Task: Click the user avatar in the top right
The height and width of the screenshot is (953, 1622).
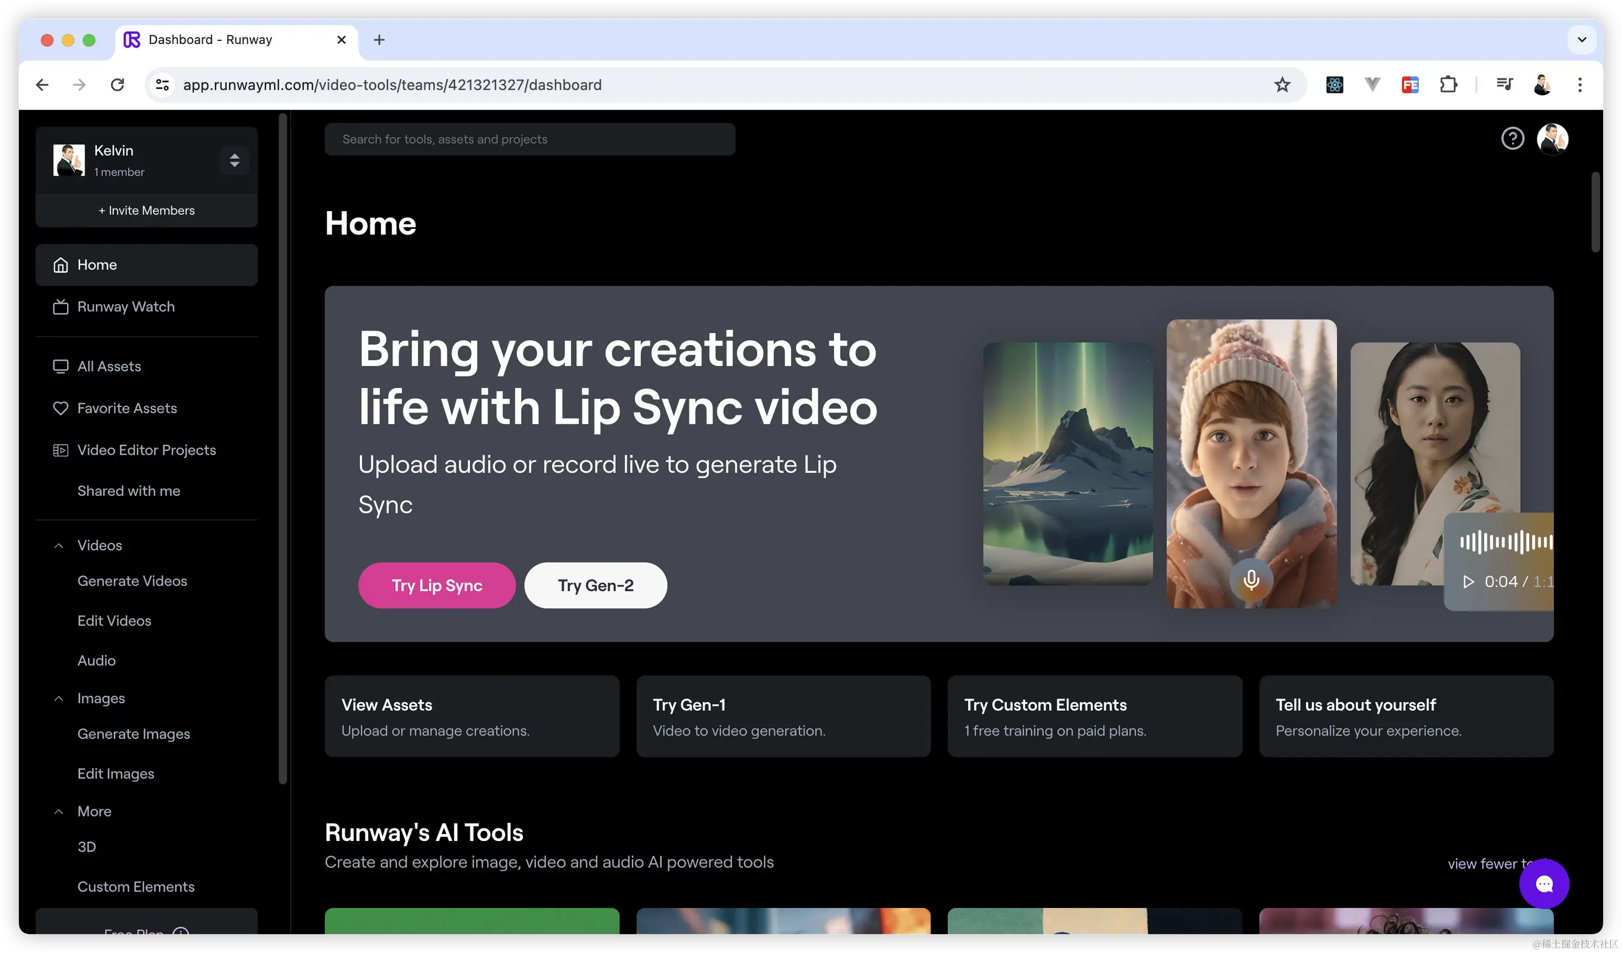Action: [x=1552, y=138]
